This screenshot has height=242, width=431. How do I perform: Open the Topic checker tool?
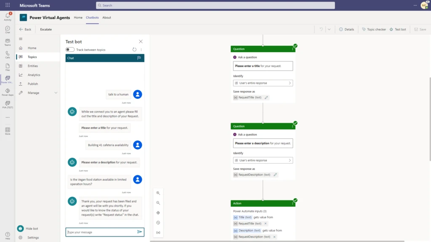(x=374, y=29)
